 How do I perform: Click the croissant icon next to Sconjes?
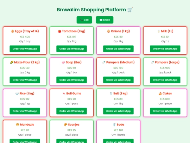(x=65, y=125)
